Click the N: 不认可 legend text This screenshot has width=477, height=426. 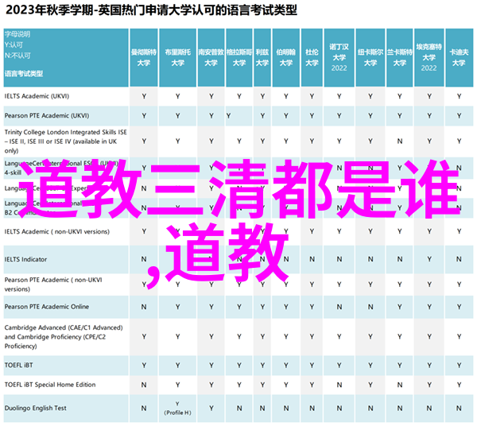tap(17, 56)
